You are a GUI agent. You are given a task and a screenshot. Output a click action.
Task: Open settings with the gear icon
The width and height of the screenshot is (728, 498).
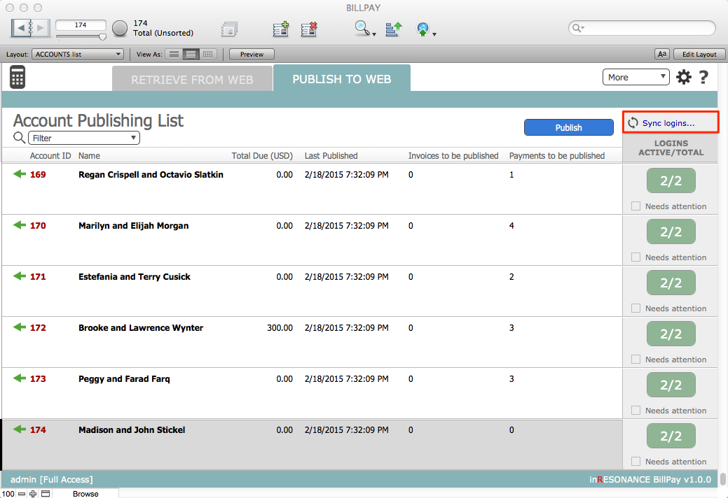tap(683, 78)
